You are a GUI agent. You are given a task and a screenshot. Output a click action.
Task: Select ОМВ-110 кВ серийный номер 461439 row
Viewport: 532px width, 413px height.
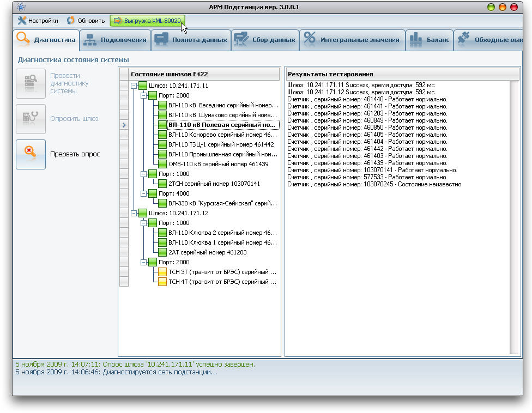[219, 164]
